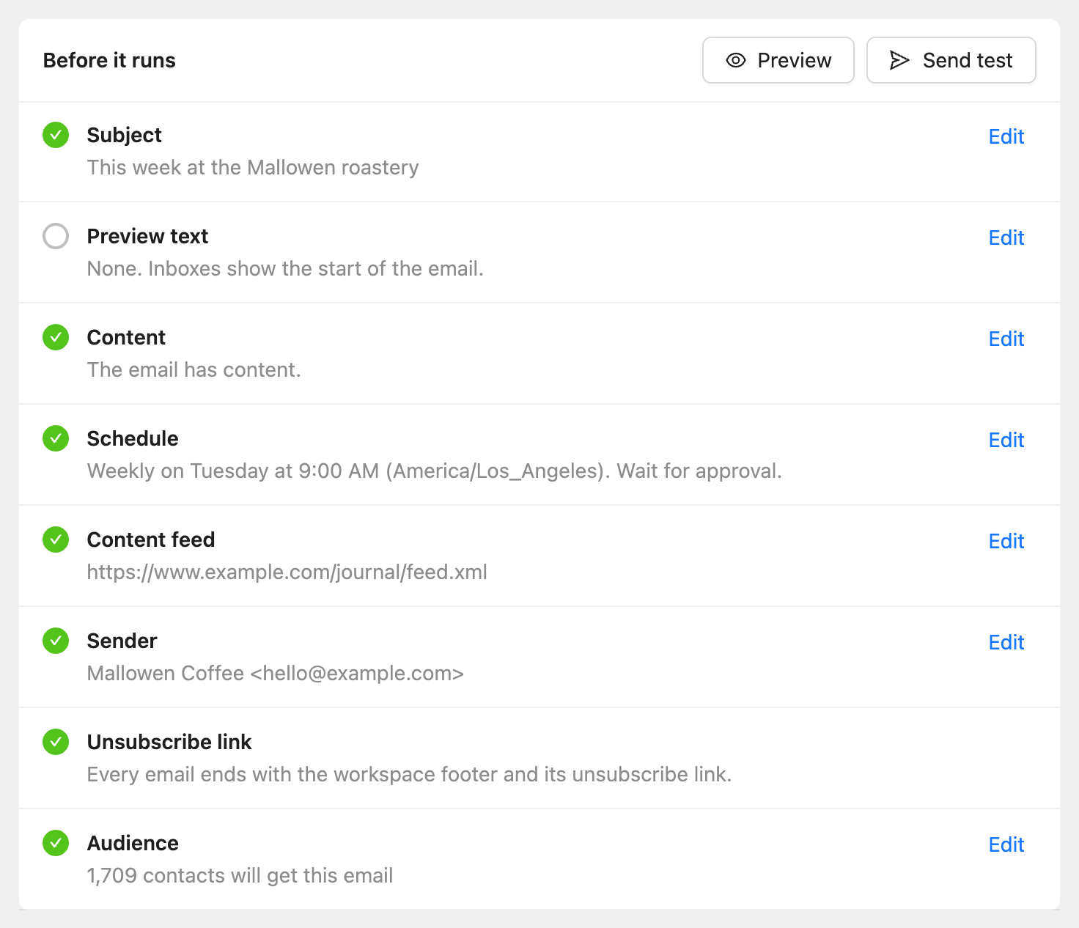Screen dimensions: 1079x928
Task: Edit the Subject row
Action: click(1006, 136)
